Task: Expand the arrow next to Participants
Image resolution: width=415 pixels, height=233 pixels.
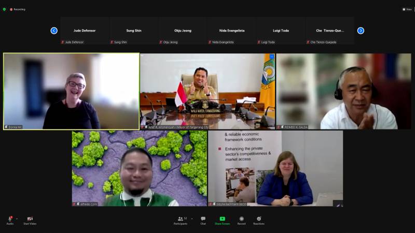Action: 192,219
